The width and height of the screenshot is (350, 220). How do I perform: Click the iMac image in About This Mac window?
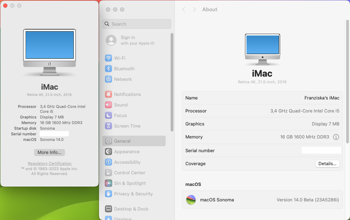coord(49,52)
